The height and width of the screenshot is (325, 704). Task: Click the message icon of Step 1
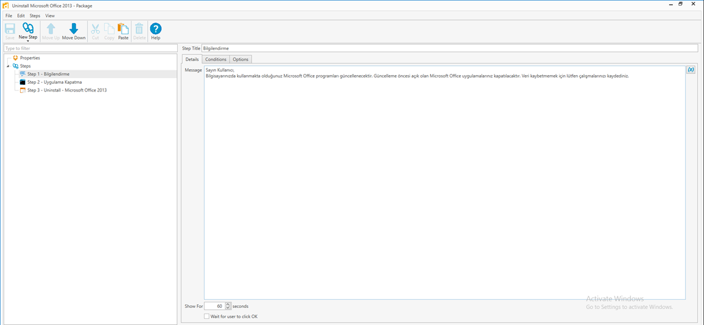tap(23, 74)
